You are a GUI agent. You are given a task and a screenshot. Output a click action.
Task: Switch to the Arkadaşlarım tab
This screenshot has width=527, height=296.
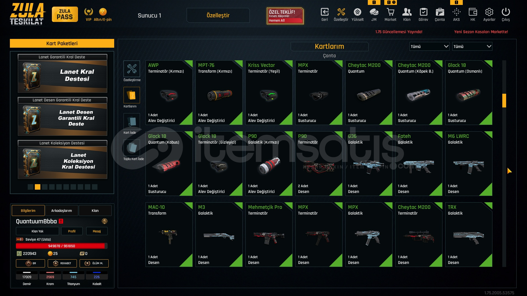[x=61, y=210]
